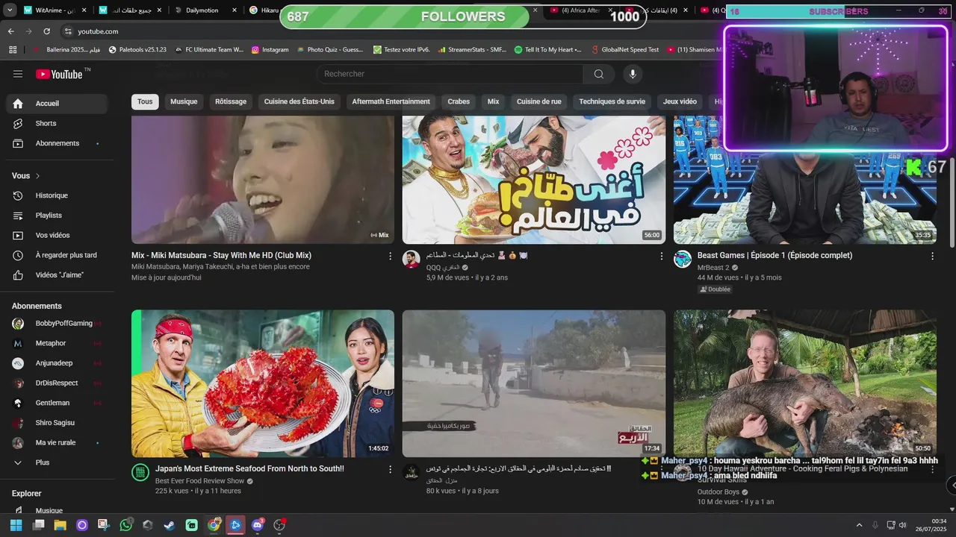The image size is (956, 537).
Task: Open Discord from the taskbar
Action: pos(258,525)
